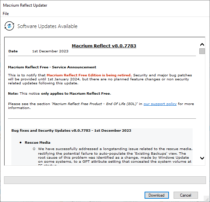Click 'Macrium Reflect Free - Service Announcement' heading
This screenshot has height=202, width=210.
point(52,67)
